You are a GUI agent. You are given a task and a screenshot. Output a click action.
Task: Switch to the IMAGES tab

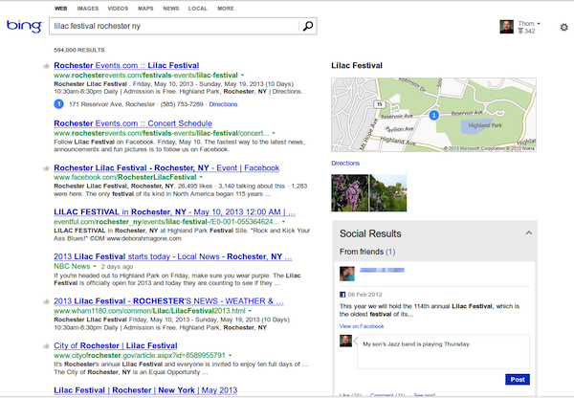coord(87,9)
